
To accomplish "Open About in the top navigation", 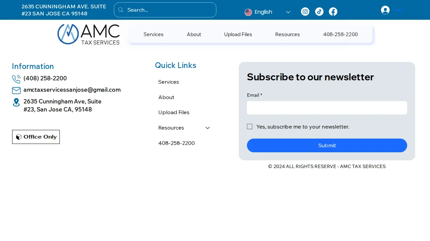I will click(x=194, y=34).
